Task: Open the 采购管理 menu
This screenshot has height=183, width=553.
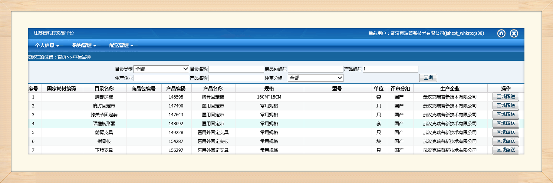Action: 84,46
